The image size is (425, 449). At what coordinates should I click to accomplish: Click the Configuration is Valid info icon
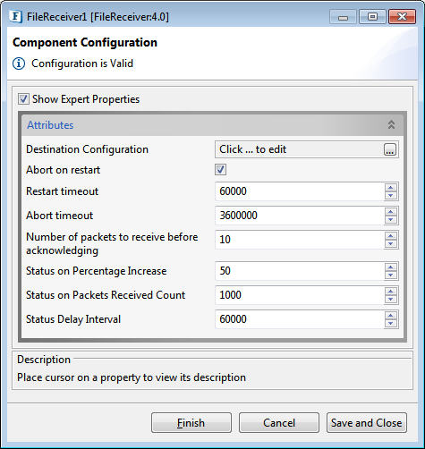(x=19, y=64)
